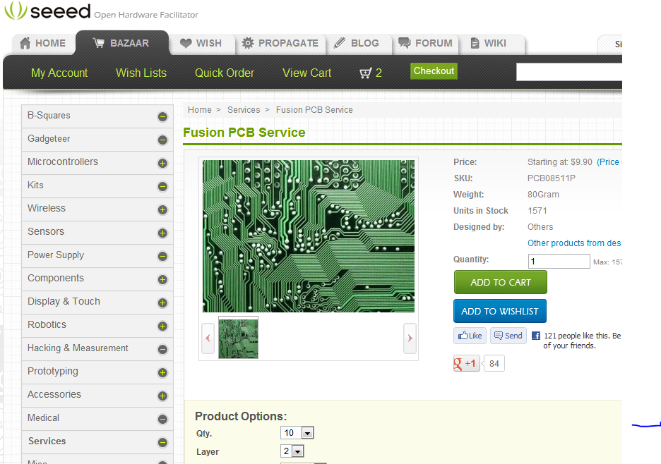Open the Robotics category link

point(47,324)
